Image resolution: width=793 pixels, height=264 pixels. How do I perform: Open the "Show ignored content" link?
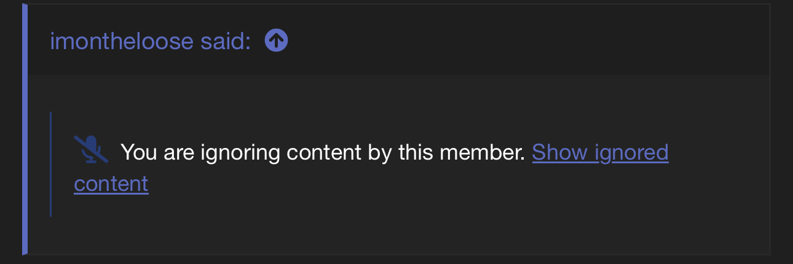point(599,152)
